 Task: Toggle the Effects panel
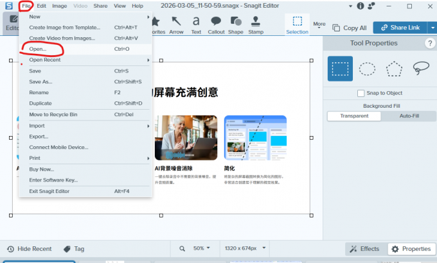[366, 249]
